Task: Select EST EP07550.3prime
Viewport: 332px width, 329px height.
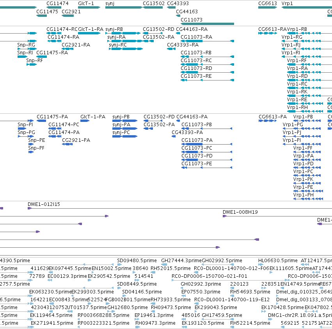Action: pyautogui.click(x=201, y=292)
